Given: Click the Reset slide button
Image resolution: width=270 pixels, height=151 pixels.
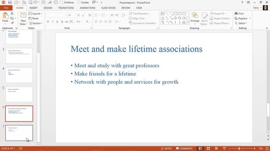Looking at the screenshot, I should pos(34,18).
